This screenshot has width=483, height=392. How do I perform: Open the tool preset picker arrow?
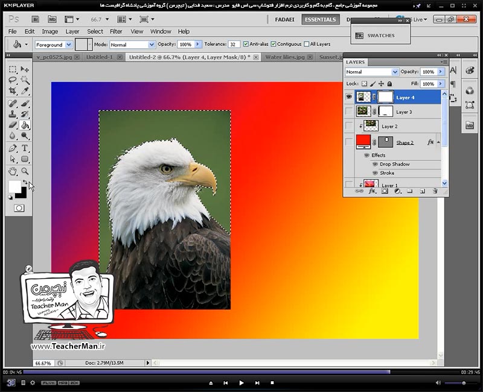coord(27,45)
